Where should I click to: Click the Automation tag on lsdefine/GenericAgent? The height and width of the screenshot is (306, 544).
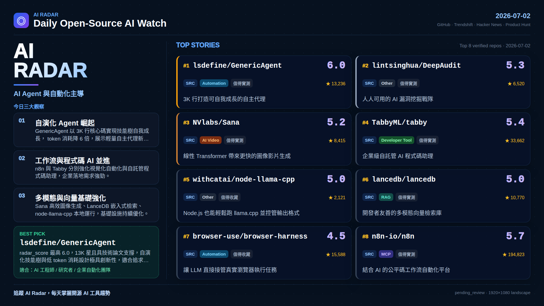click(x=214, y=83)
